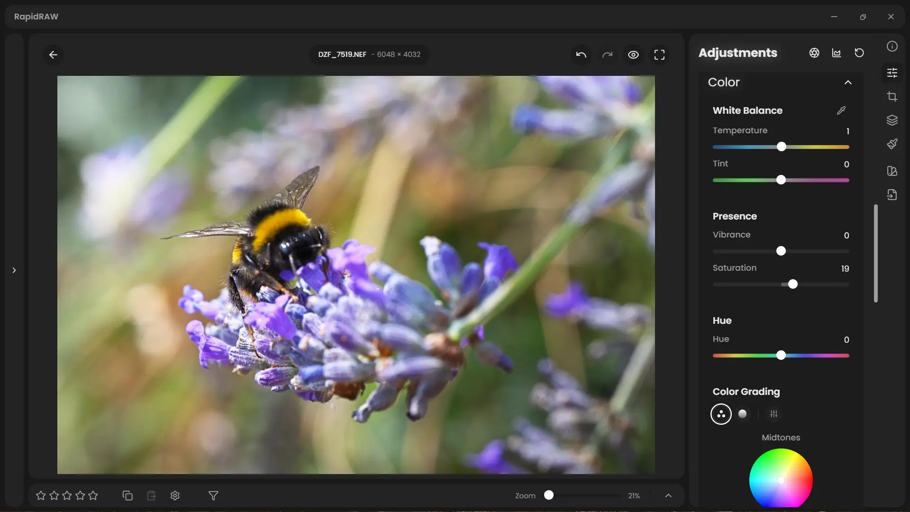Open the Crop tool panel
Viewport: 910px width, 512px height.
pos(892,97)
